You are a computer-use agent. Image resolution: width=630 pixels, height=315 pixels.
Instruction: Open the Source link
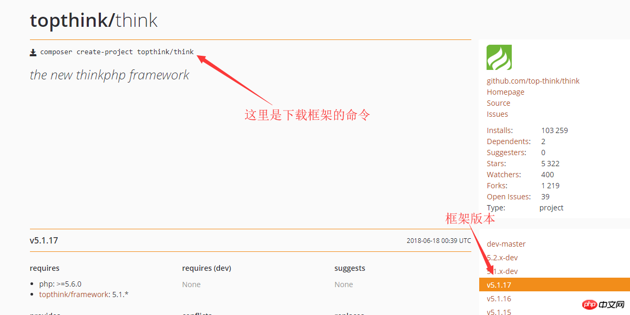click(498, 103)
